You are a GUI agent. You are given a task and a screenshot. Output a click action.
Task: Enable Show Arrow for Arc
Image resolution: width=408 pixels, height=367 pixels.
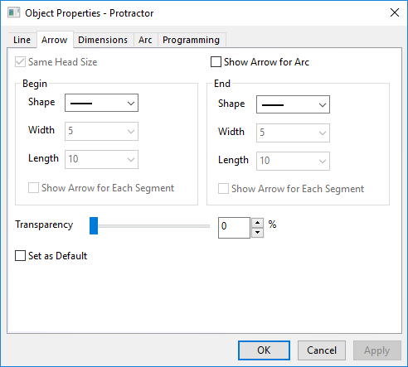click(x=216, y=62)
